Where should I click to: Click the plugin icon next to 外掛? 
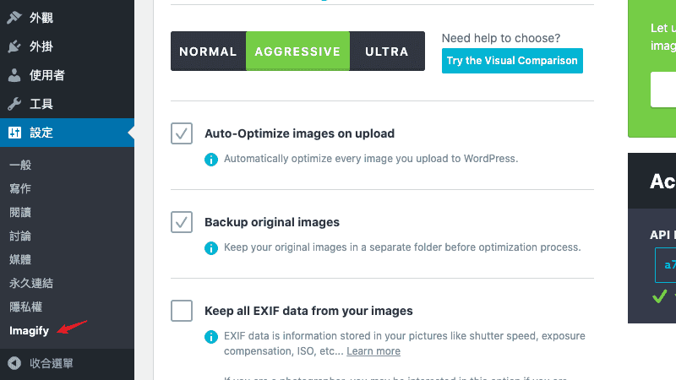pyautogui.click(x=14, y=46)
